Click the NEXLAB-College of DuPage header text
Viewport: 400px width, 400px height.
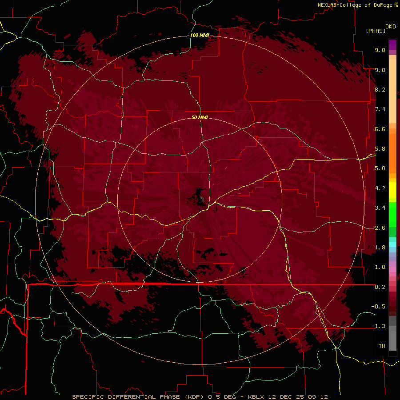pos(355,5)
